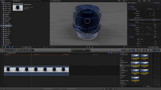Show the media clips browser icon

133,50
